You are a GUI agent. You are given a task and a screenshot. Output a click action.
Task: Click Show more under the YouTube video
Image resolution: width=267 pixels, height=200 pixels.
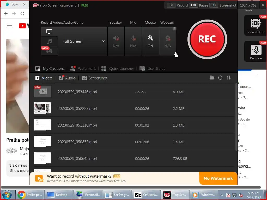click(19, 171)
